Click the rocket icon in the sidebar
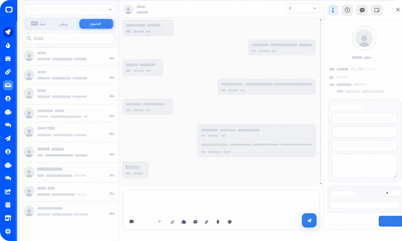 click(x=8, y=32)
